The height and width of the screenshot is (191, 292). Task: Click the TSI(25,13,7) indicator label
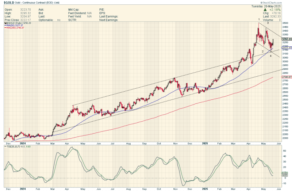point(11,146)
